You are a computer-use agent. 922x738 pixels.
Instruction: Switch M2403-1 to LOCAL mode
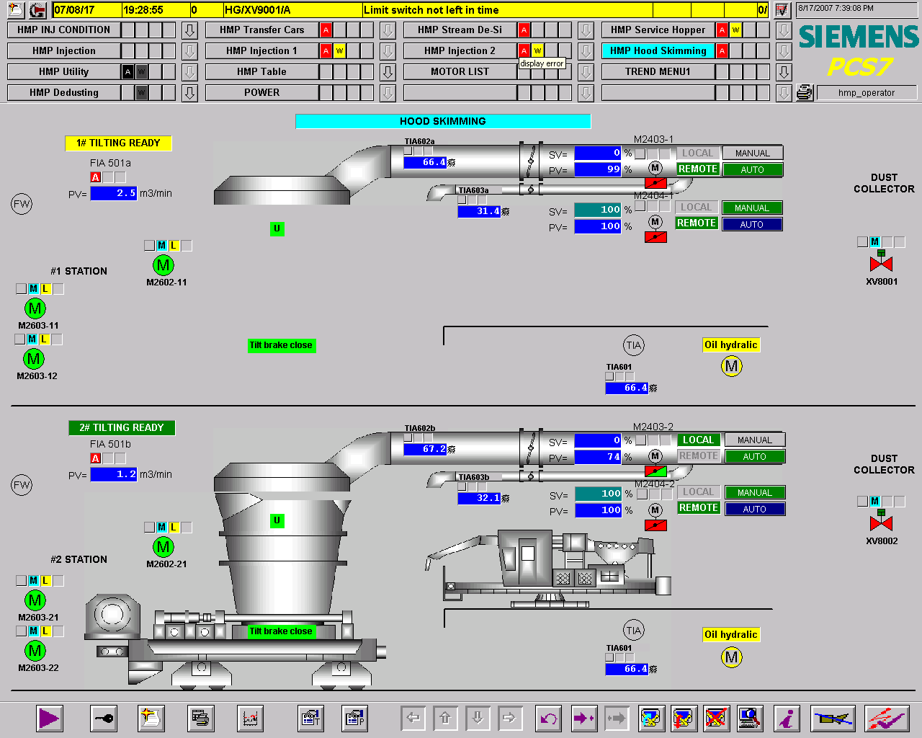pos(697,153)
